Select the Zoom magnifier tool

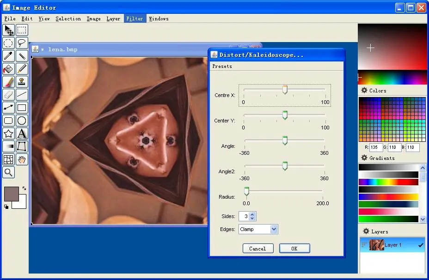[8, 172]
